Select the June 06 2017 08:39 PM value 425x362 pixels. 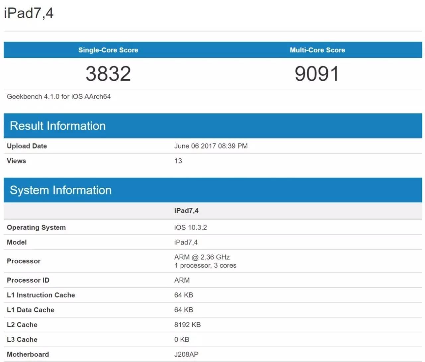211,146
